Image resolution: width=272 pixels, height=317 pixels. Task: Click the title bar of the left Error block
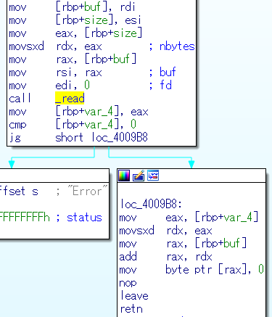(54, 176)
